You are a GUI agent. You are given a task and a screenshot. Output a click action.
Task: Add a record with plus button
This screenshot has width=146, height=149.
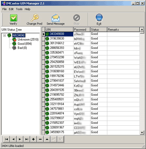click(34, 139)
